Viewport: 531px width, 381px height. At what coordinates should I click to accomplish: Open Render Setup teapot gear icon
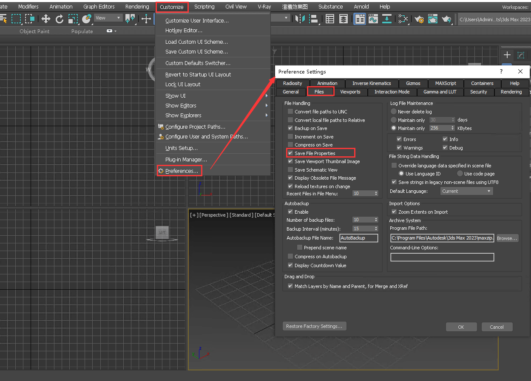click(419, 19)
